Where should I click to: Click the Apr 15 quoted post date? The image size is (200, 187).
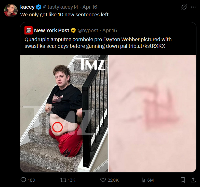click(110, 30)
